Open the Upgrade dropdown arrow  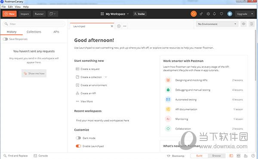[252, 14]
